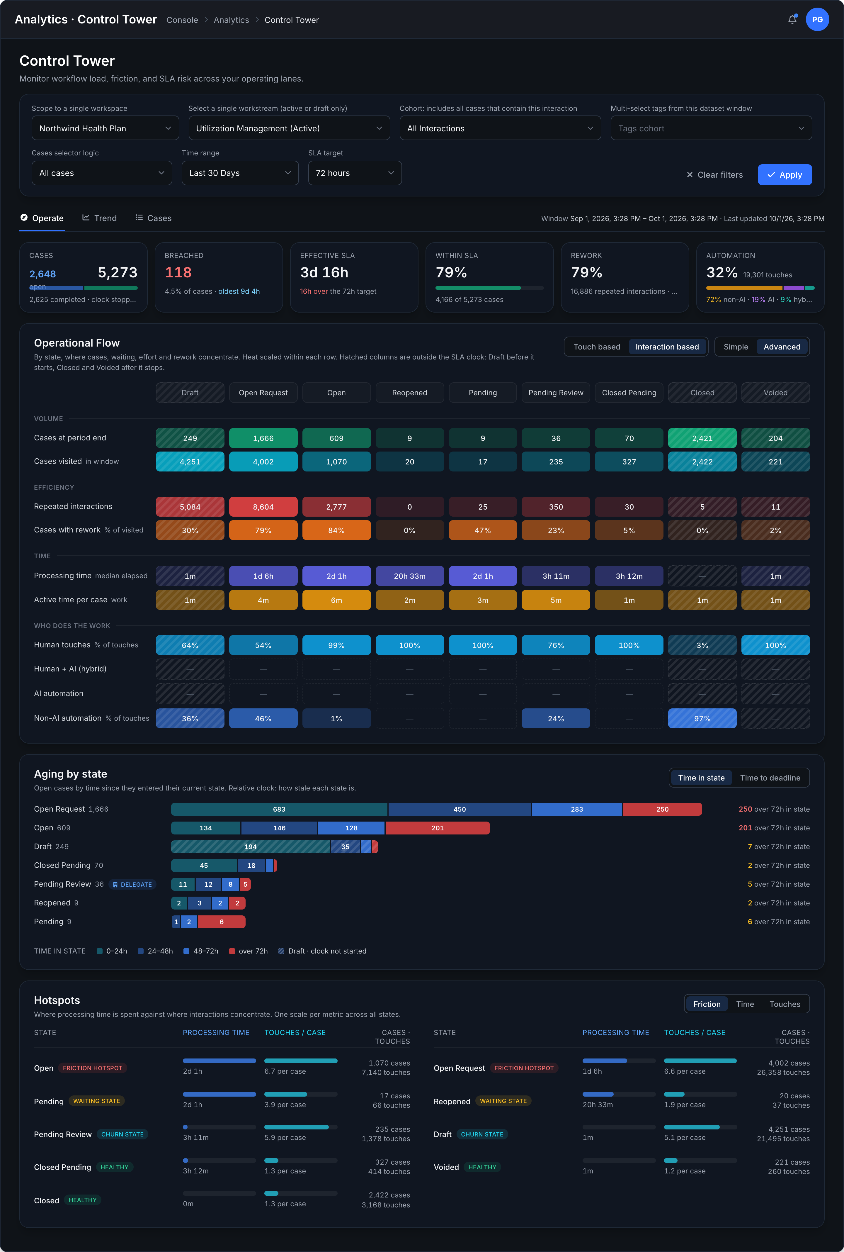
Task: Click the checkmark icon on Apply
Action: (771, 175)
